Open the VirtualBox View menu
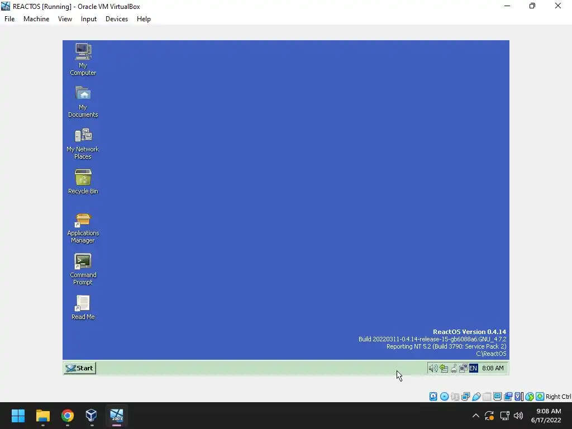 tap(65, 19)
